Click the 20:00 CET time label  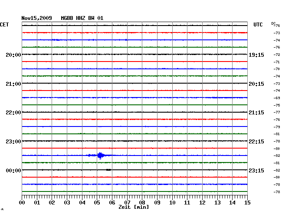(13, 55)
